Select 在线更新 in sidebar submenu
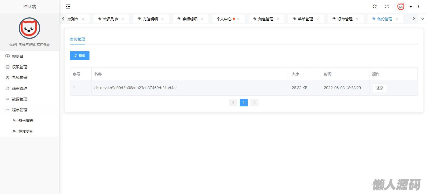426x194 pixels. (x=26, y=131)
